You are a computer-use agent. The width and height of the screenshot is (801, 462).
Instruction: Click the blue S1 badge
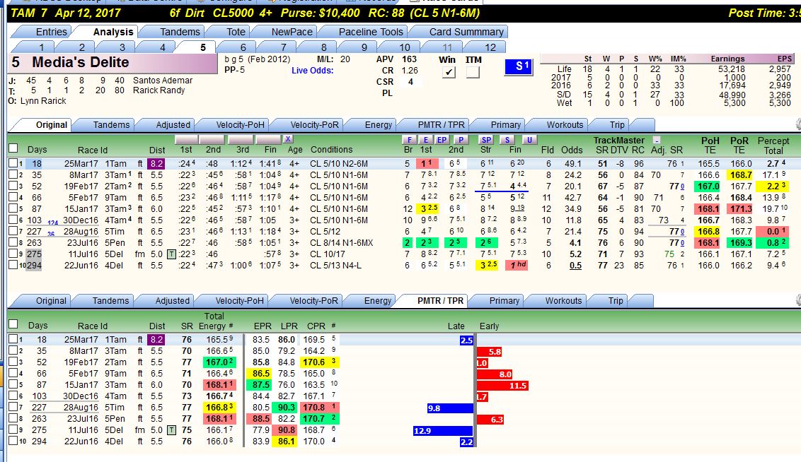519,67
